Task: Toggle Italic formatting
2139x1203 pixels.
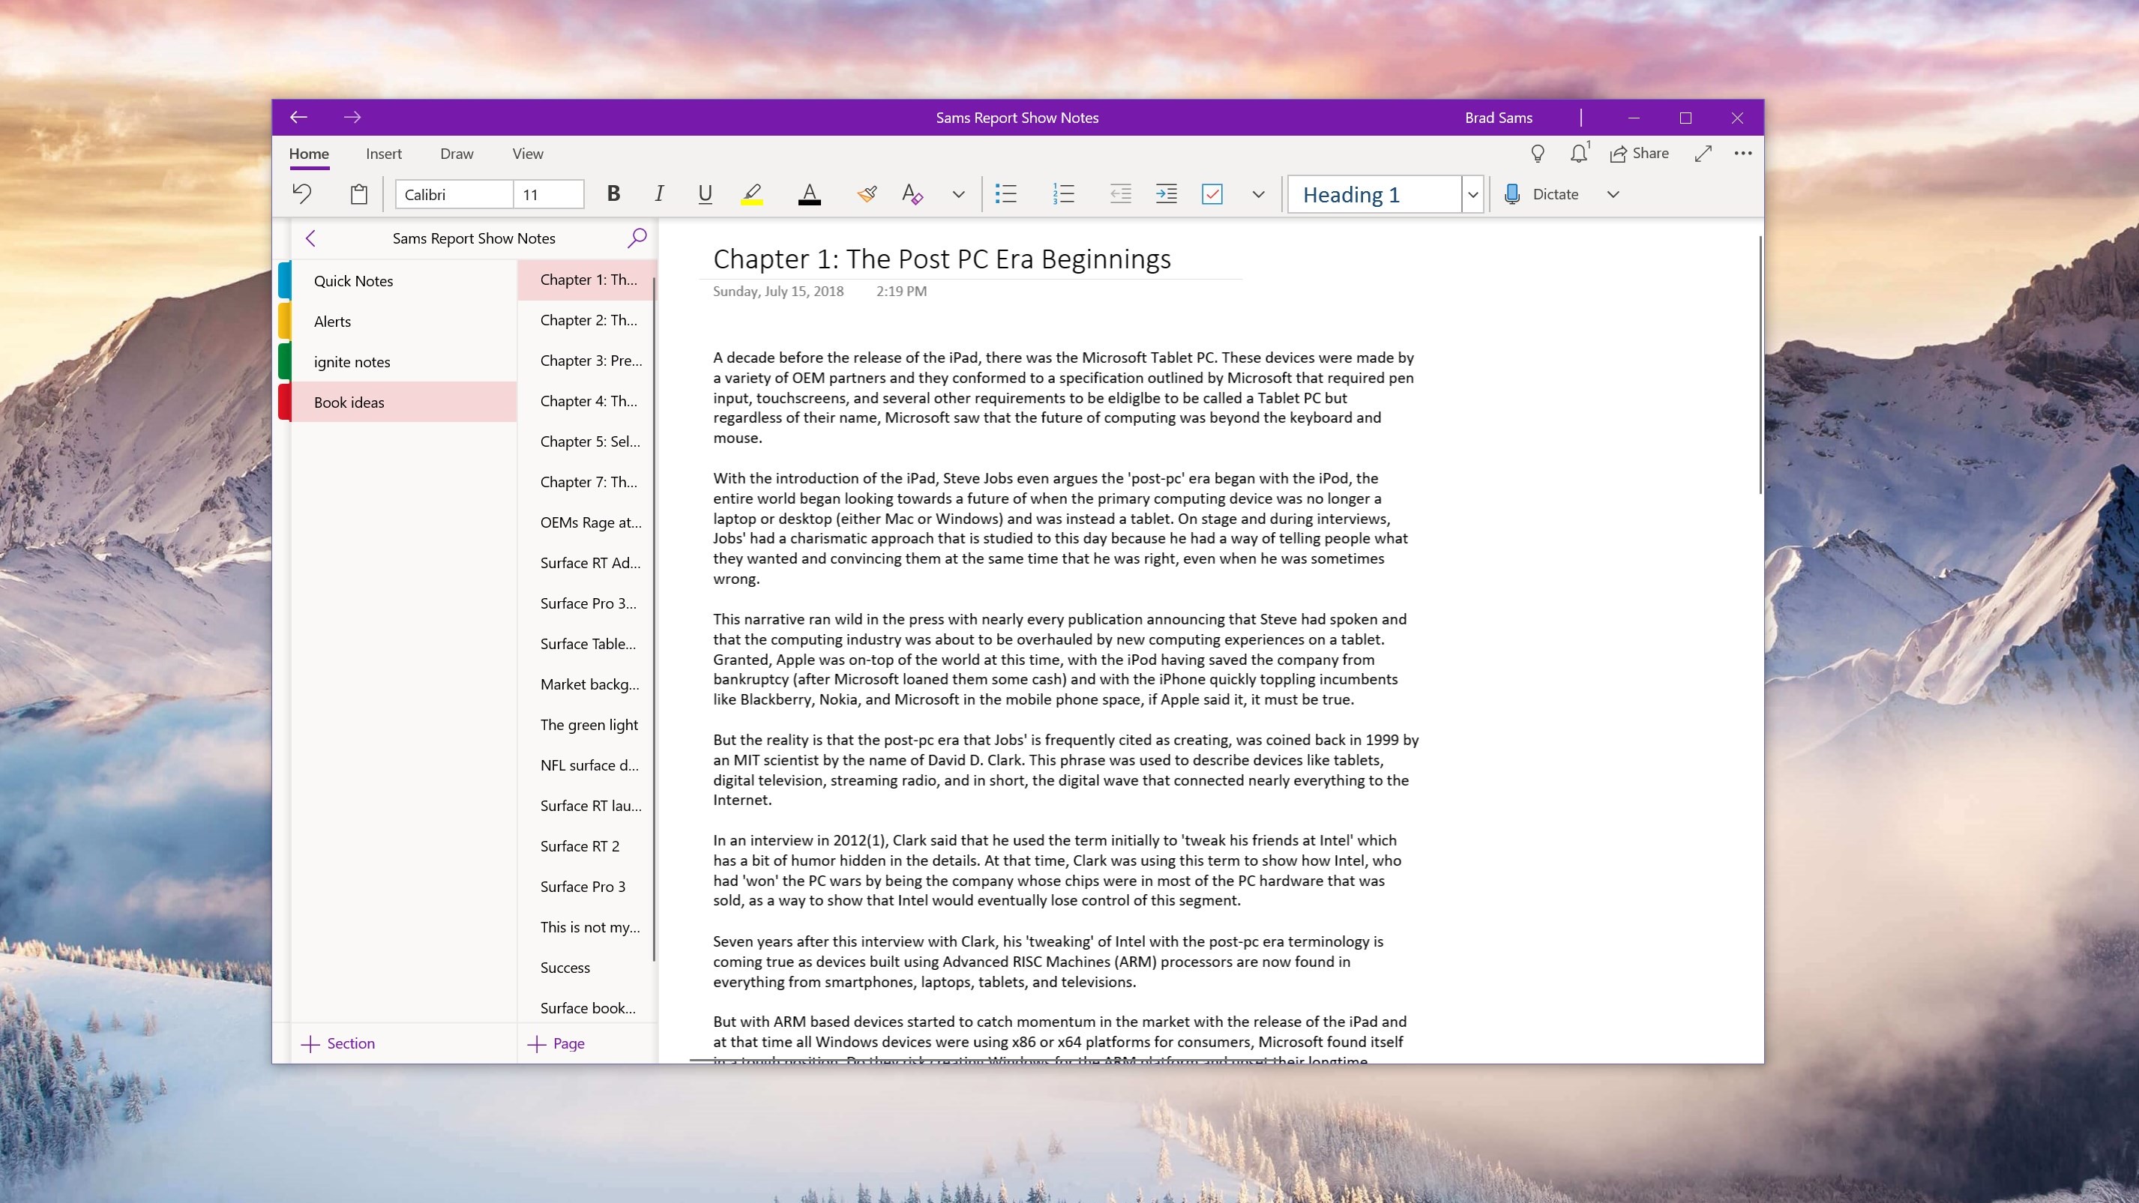Action: 658,194
